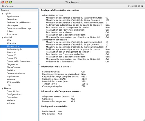Select Mémoire in hardware list
Image resolution: width=145 pixels, height=121 pixels.
point(11,79)
